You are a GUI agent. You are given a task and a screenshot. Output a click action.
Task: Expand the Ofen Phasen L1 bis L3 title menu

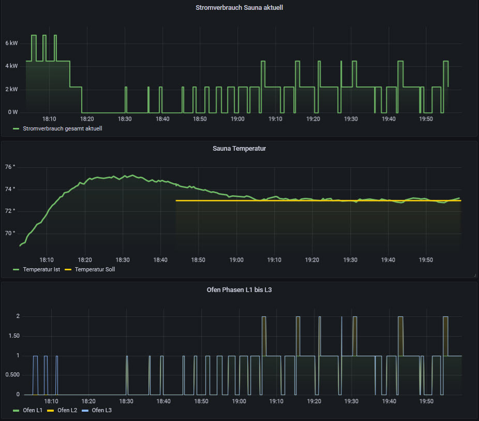point(239,289)
